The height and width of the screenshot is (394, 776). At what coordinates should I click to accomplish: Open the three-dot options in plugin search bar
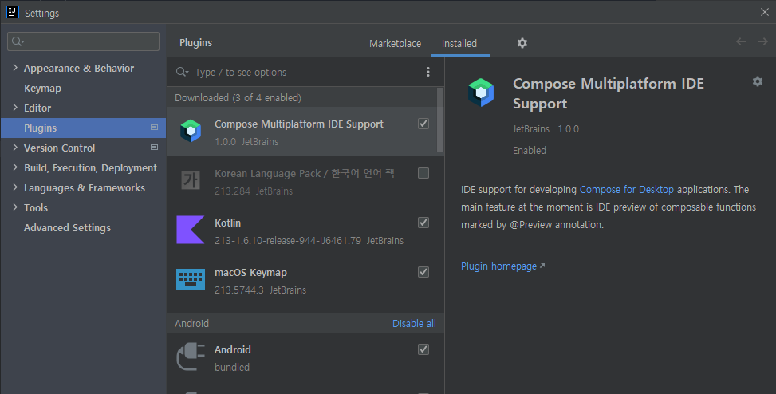428,72
